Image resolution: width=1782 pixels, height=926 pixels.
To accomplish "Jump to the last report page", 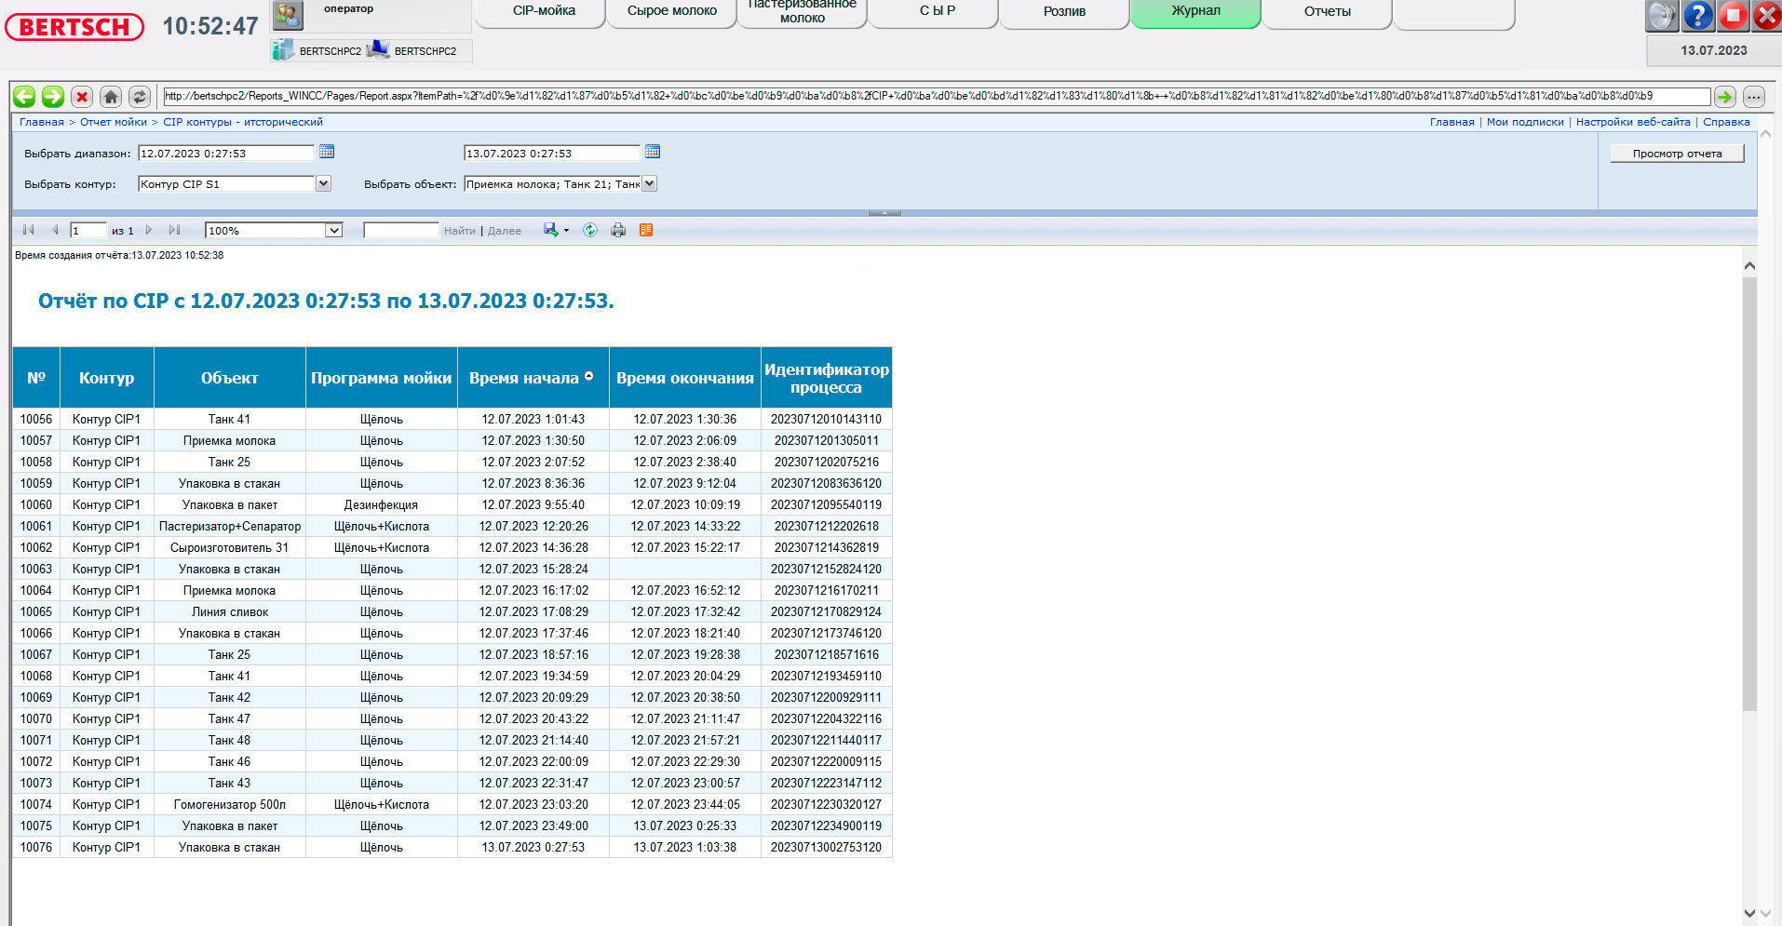I will click(174, 230).
